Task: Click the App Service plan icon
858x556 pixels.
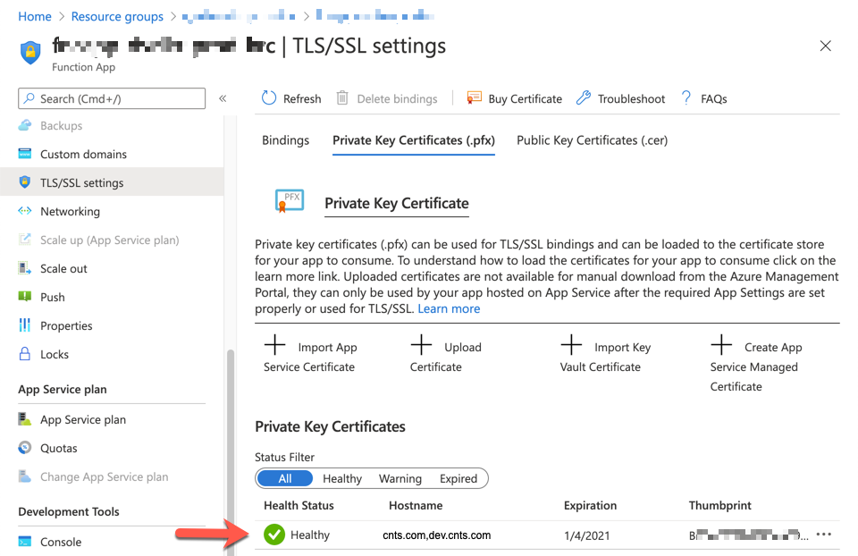Action: pyautogui.click(x=25, y=419)
